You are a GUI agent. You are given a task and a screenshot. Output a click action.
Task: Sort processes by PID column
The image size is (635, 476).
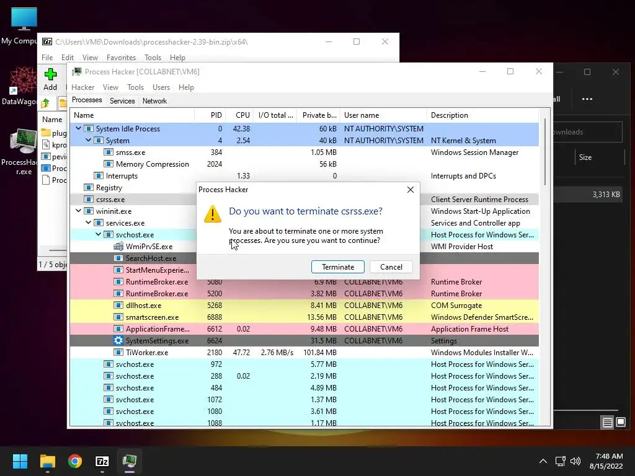(210, 115)
